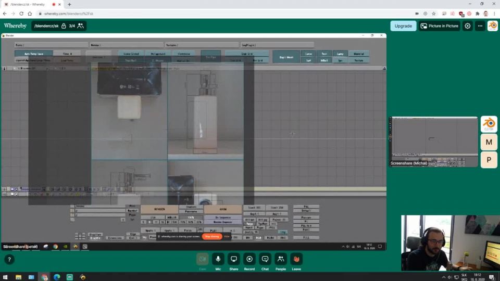Open Blender from the Windows taskbar
Viewport: 500px width, 281px height.
(x=83, y=277)
